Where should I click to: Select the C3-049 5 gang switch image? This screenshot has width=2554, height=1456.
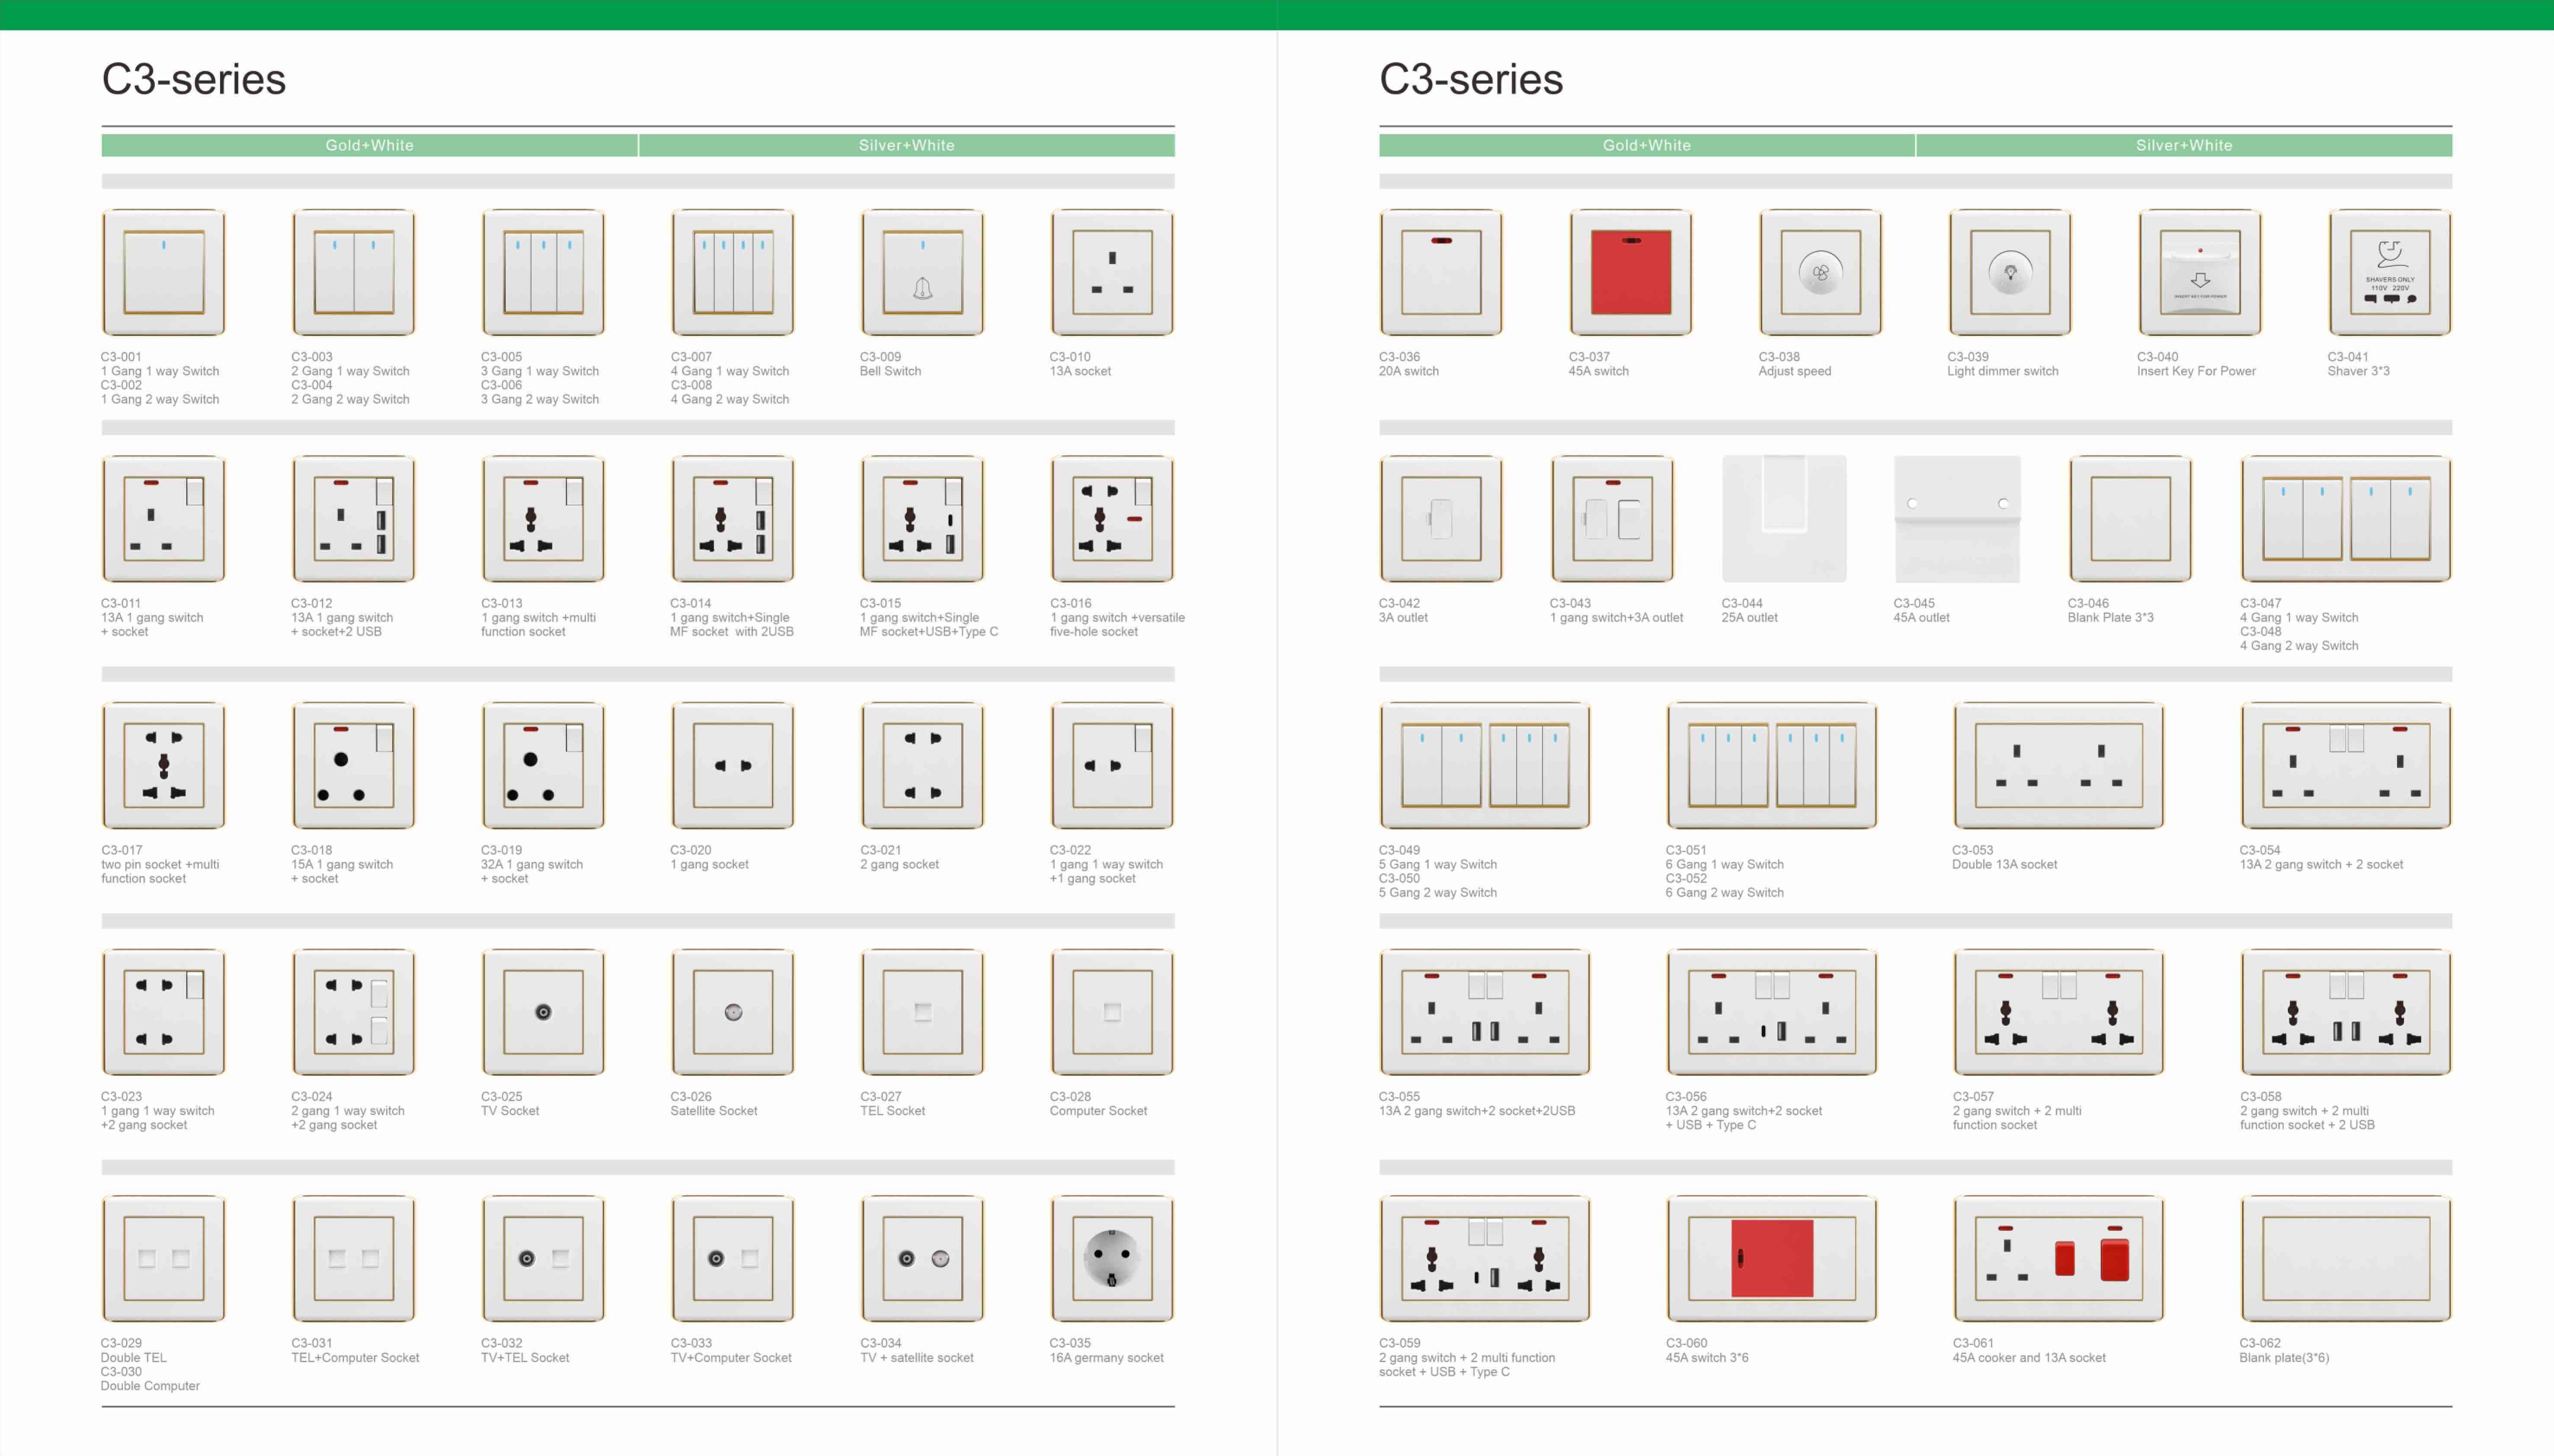click(x=1485, y=766)
